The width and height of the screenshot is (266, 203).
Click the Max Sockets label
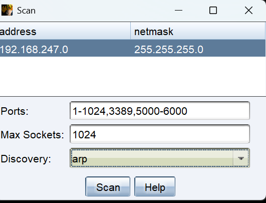pyautogui.click(x=32, y=135)
